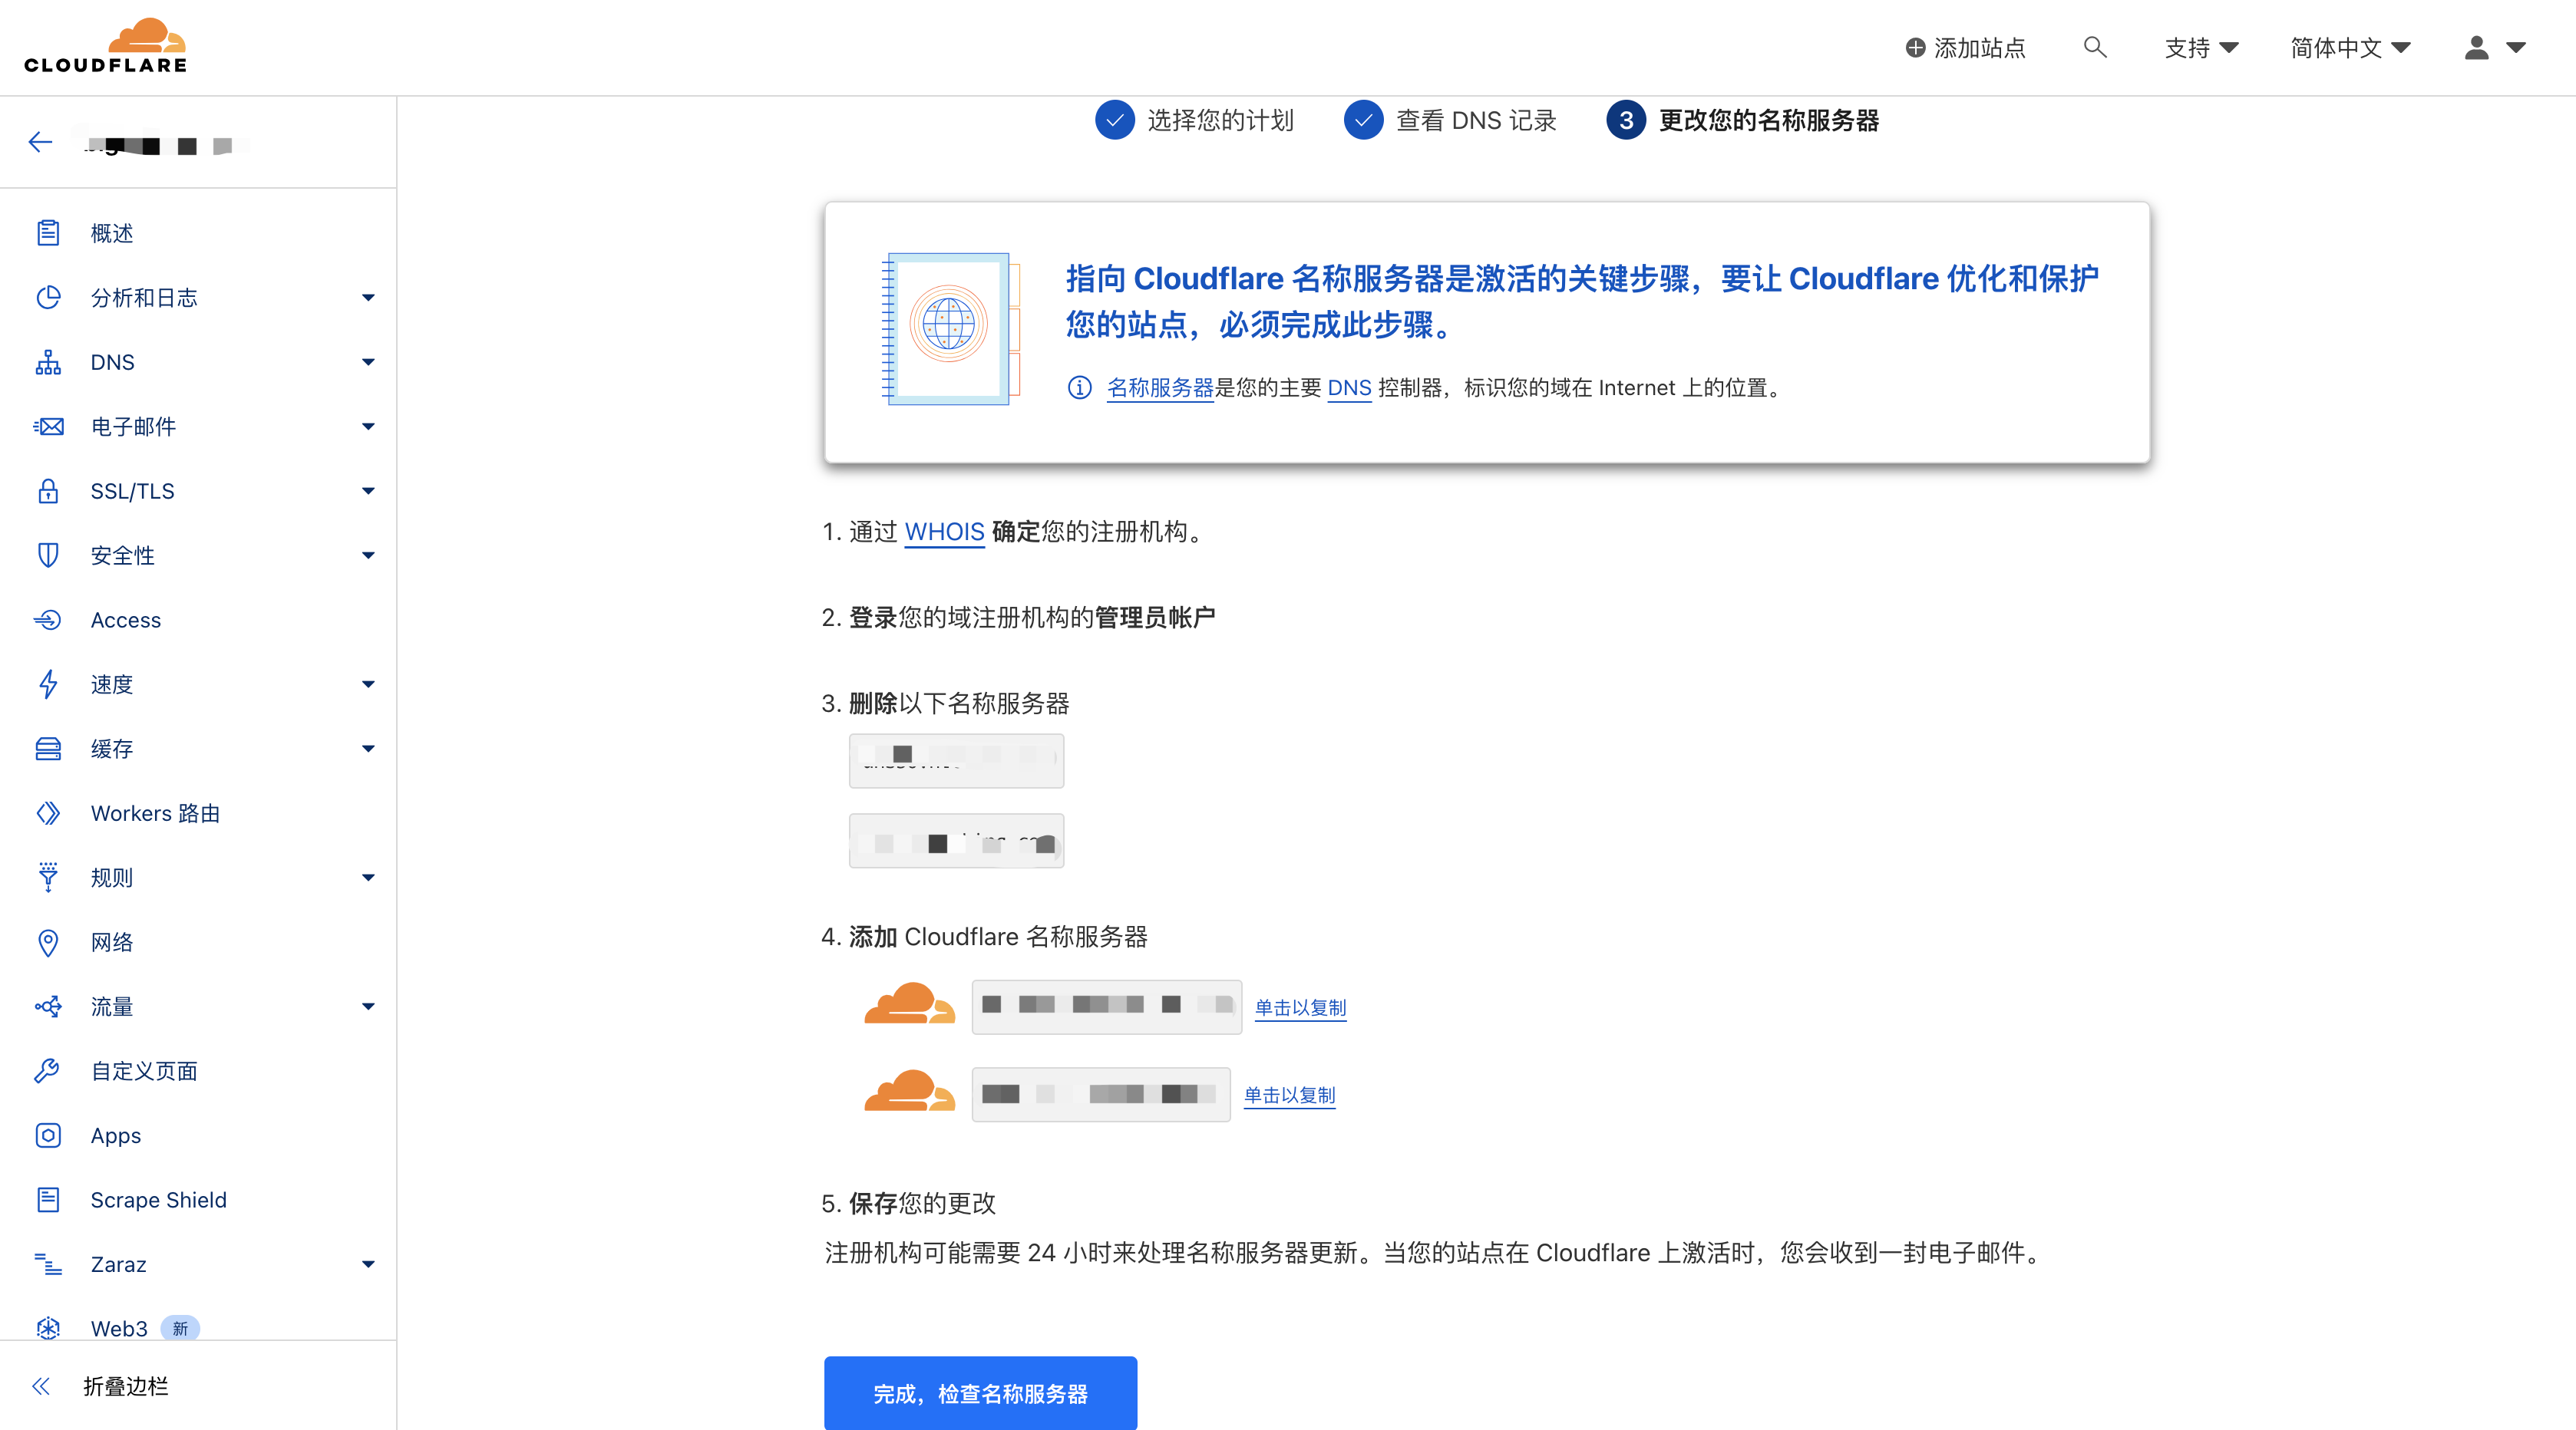This screenshot has height=1430, width=2576.
Task: Select first Cloudflare nameserver field
Action: [x=1106, y=1007]
